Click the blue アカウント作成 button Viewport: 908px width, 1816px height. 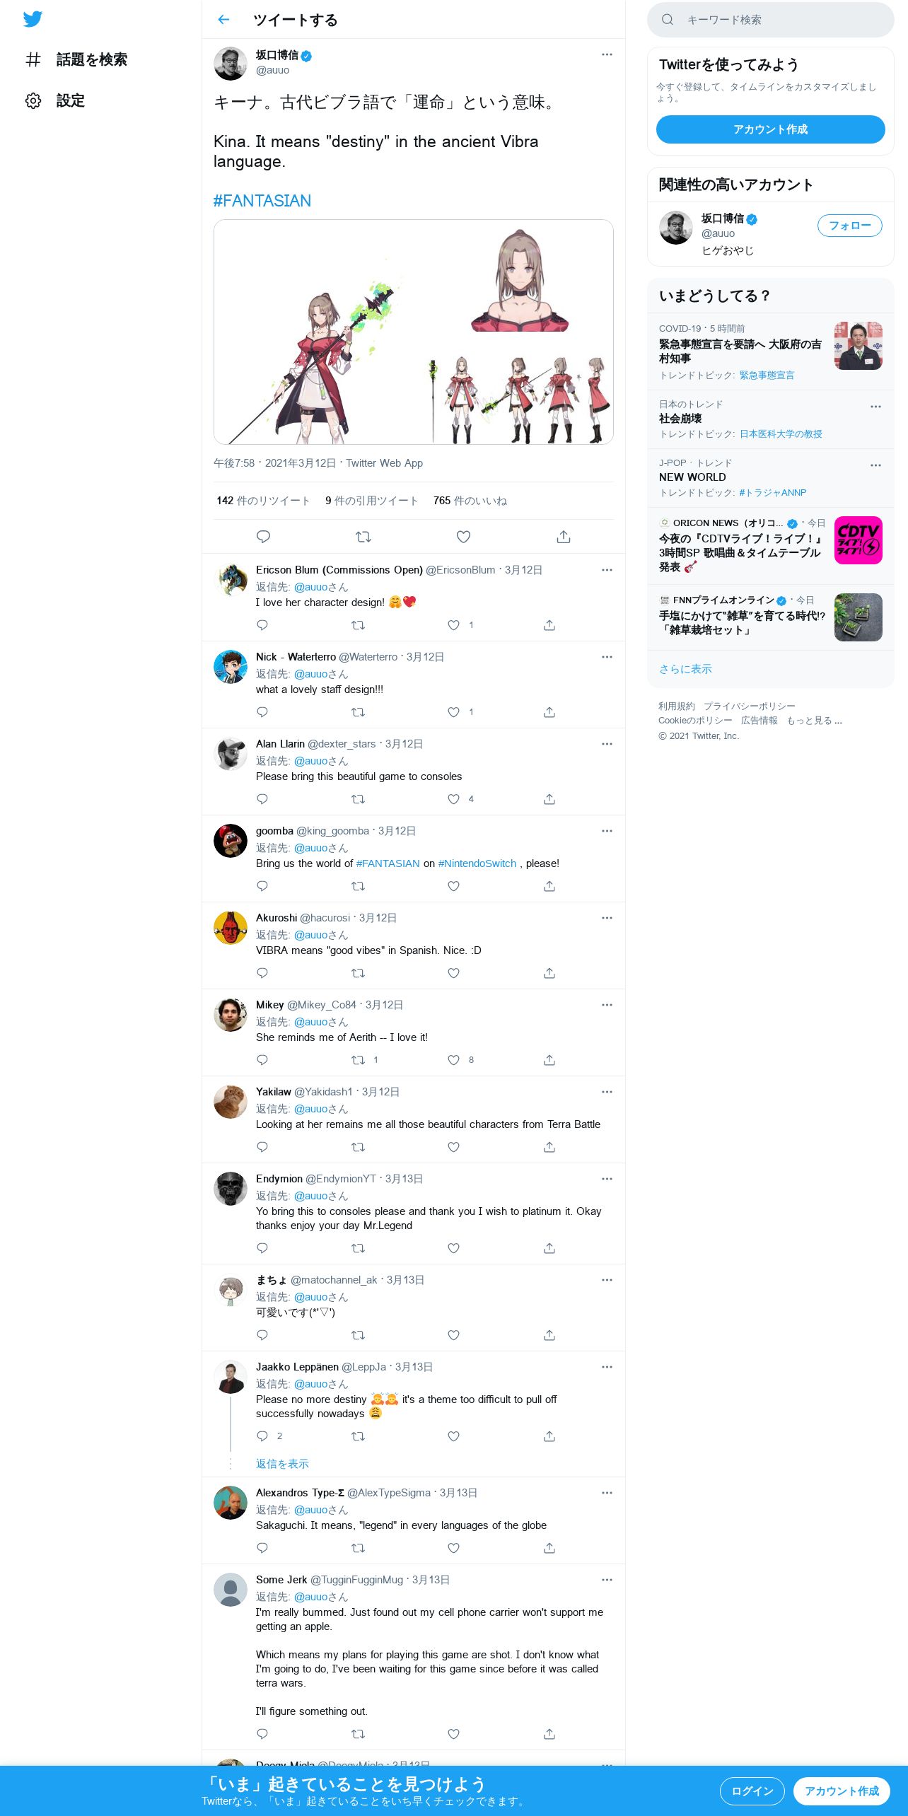770,129
